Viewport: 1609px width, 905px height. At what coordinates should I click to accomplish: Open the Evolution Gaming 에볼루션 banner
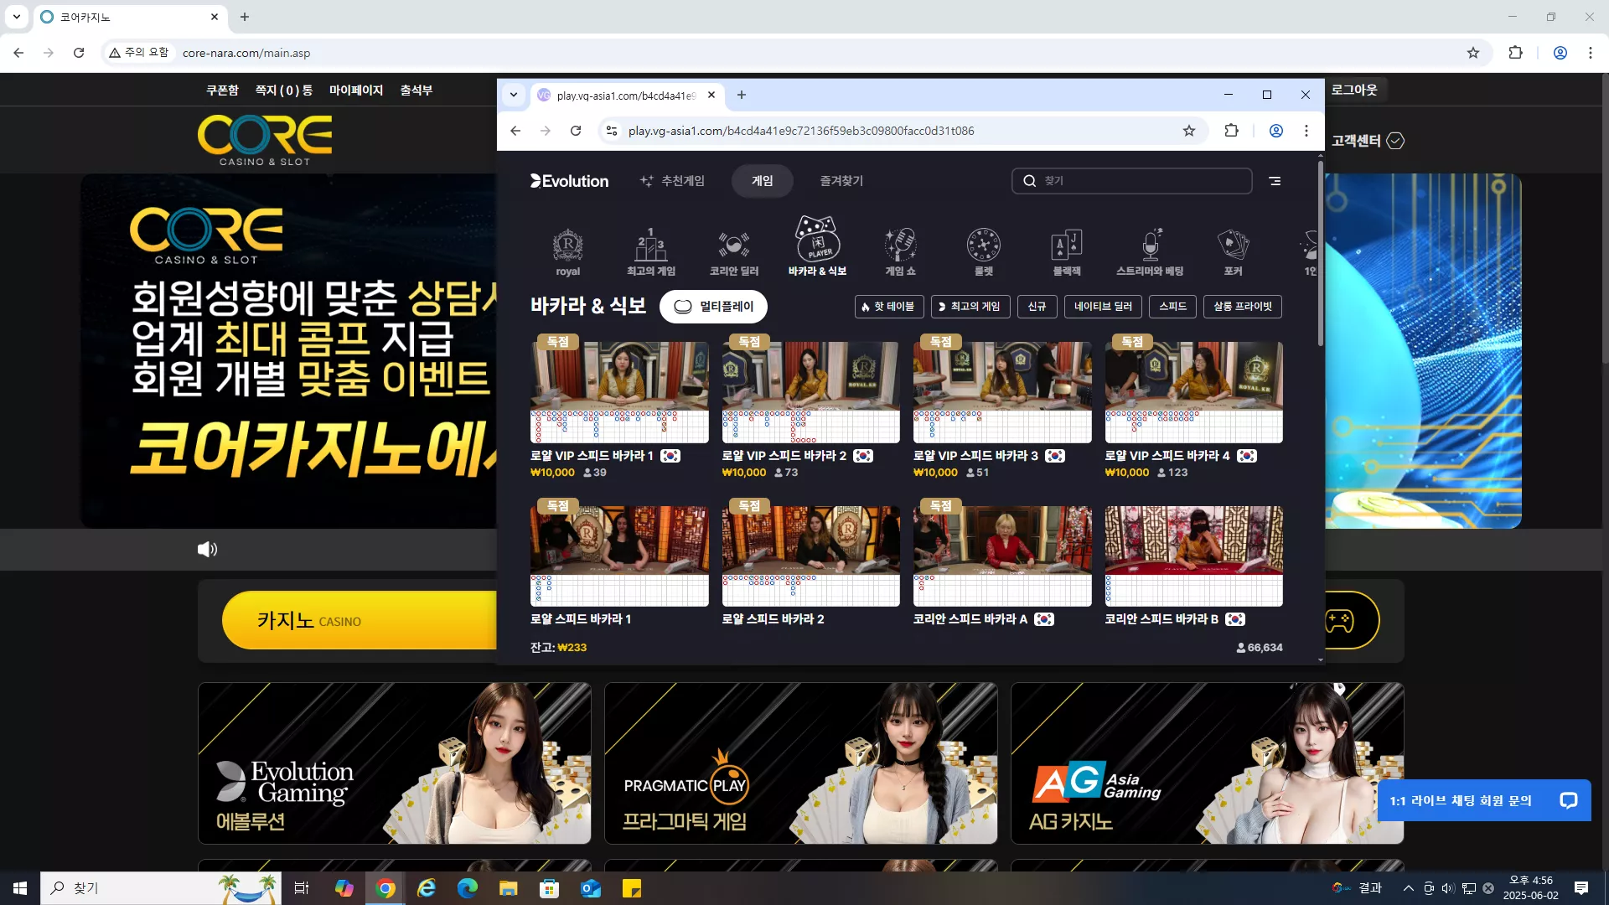[x=395, y=763]
